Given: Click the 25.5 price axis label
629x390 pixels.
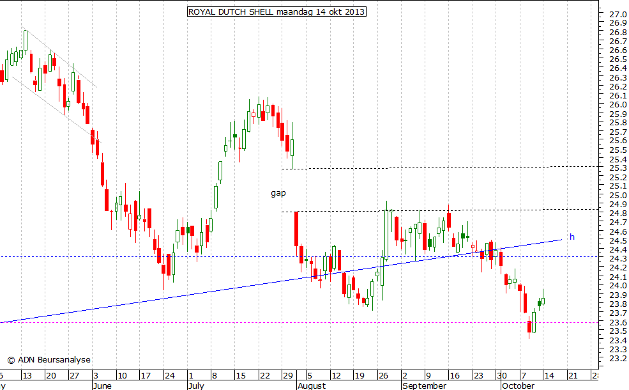Looking at the screenshot, I should click(618, 150).
